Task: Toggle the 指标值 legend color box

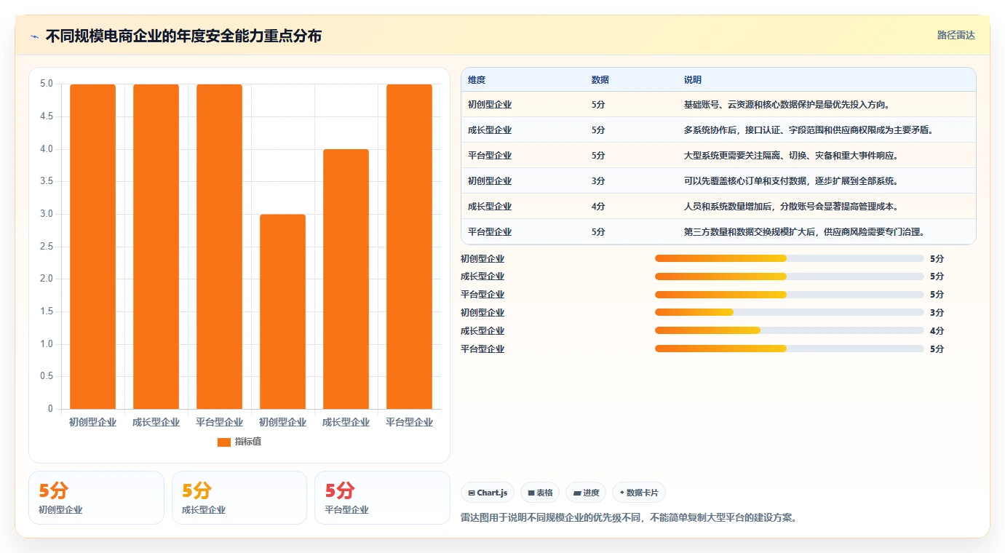Action: click(x=224, y=442)
